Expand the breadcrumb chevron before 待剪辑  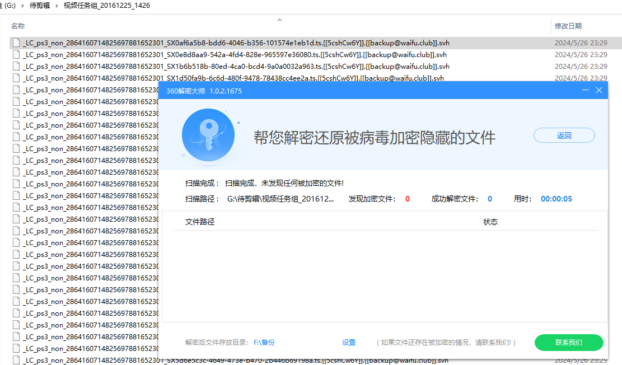(22, 6)
